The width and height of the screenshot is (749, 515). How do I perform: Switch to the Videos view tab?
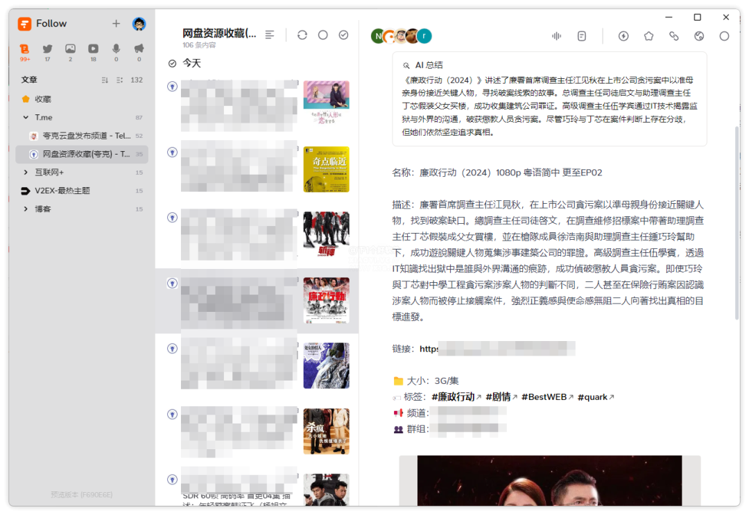tap(93, 49)
